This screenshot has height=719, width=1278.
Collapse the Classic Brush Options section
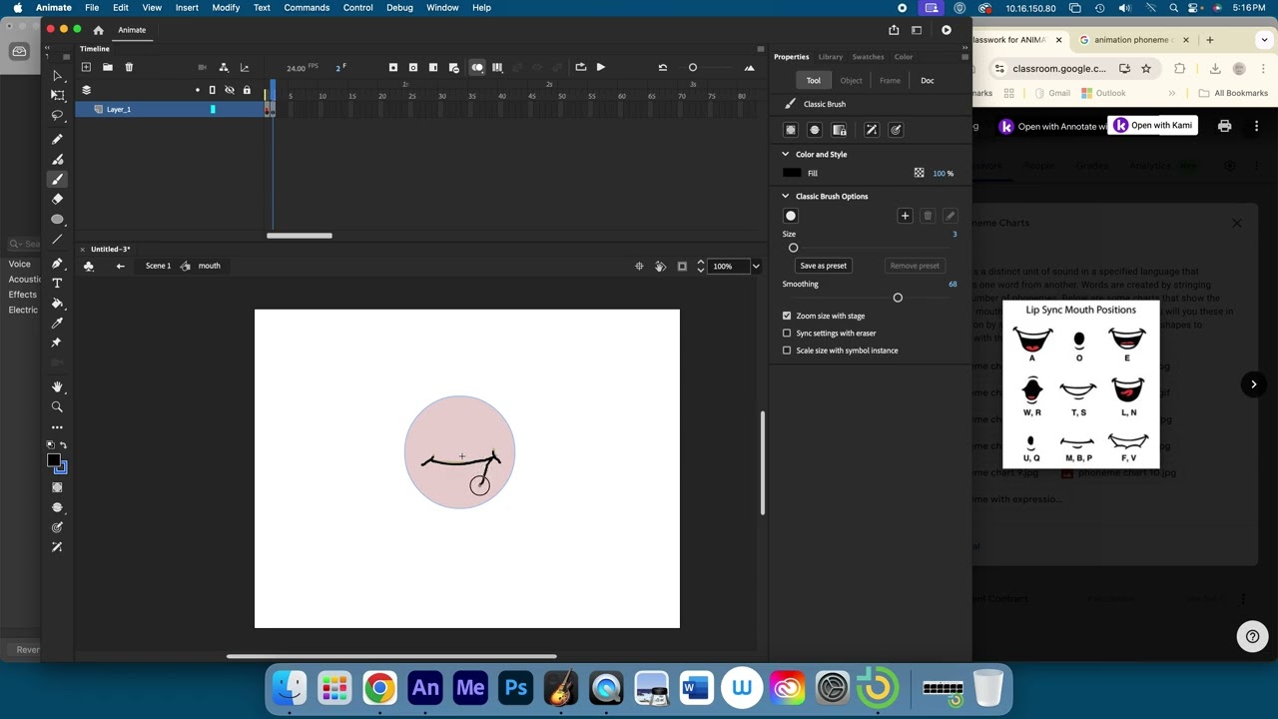click(785, 196)
